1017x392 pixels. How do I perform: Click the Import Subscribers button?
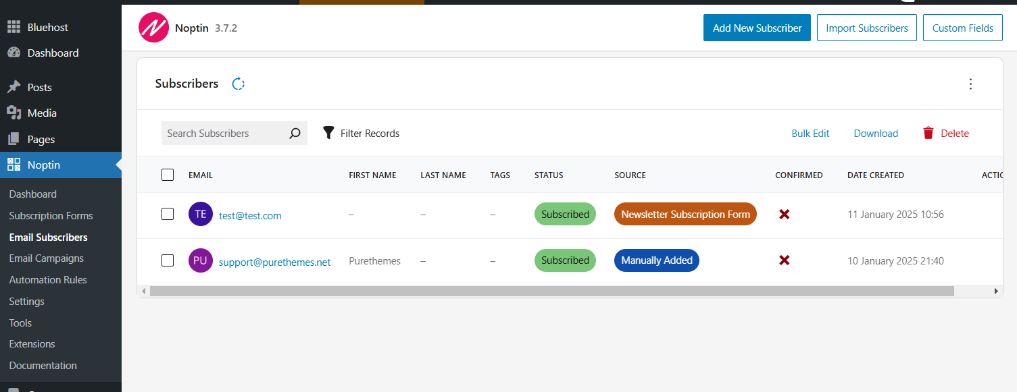click(867, 28)
